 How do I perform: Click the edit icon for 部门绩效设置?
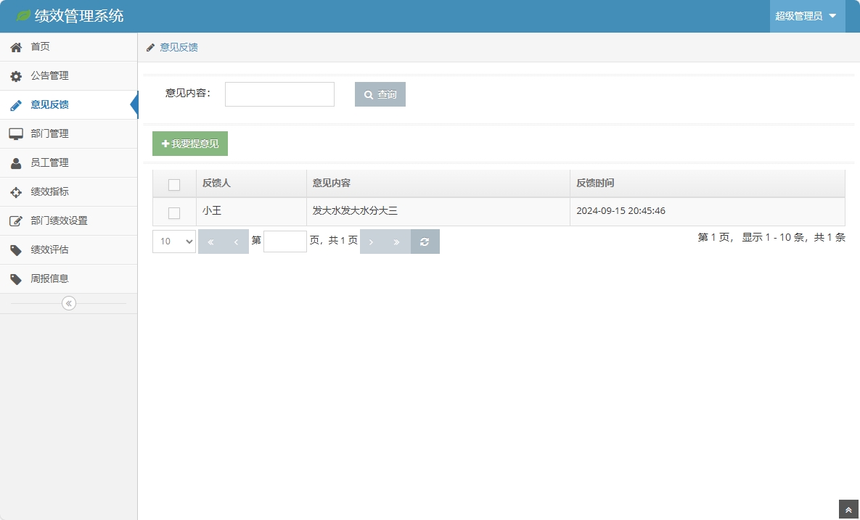pos(16,221)
